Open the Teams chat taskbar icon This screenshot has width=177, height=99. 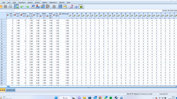[79, 98]
